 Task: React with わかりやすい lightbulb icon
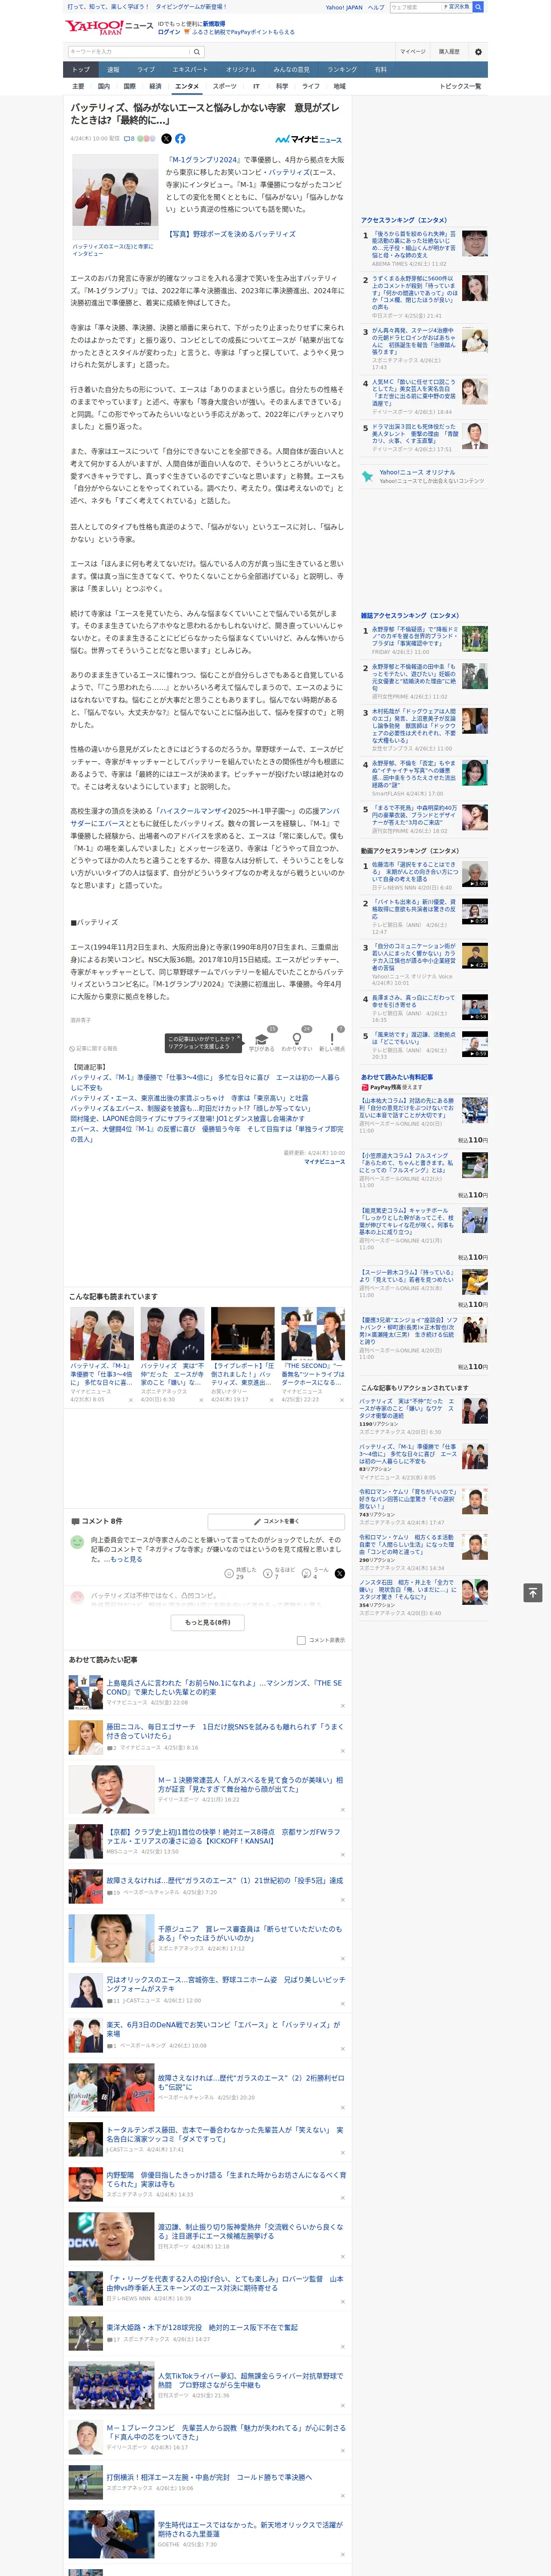click(297, 1039)
